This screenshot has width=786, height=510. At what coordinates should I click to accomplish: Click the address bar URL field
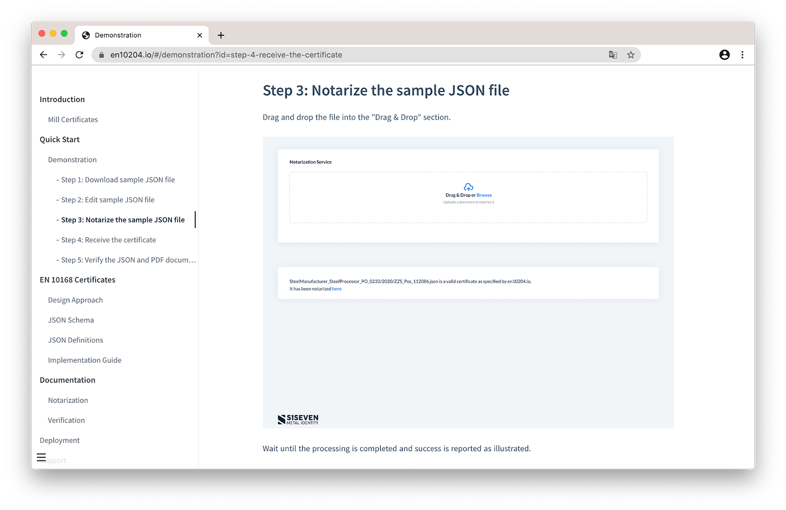(x=344, y=55)
